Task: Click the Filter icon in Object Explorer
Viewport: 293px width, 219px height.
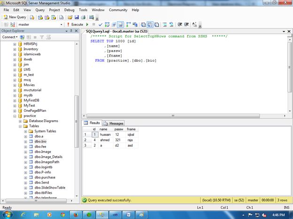Action: pyautogui.click(x=41, y=36)
